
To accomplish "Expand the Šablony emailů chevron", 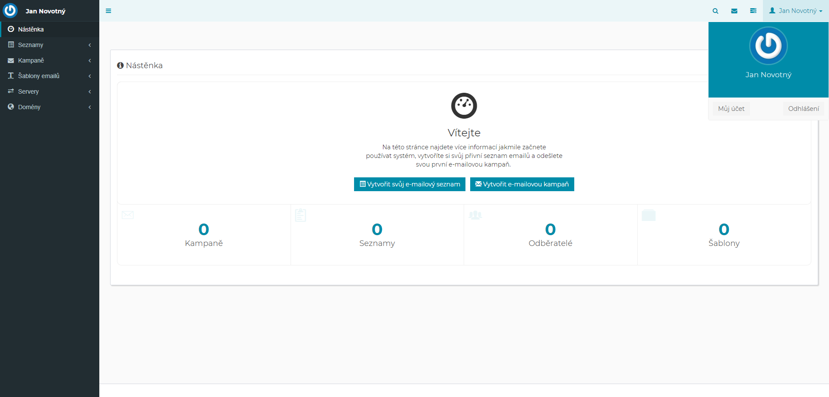I will (x=90, y=76).
